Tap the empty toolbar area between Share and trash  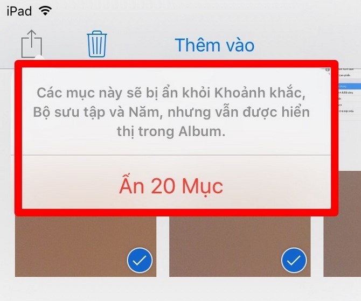(x=65, y=44)
